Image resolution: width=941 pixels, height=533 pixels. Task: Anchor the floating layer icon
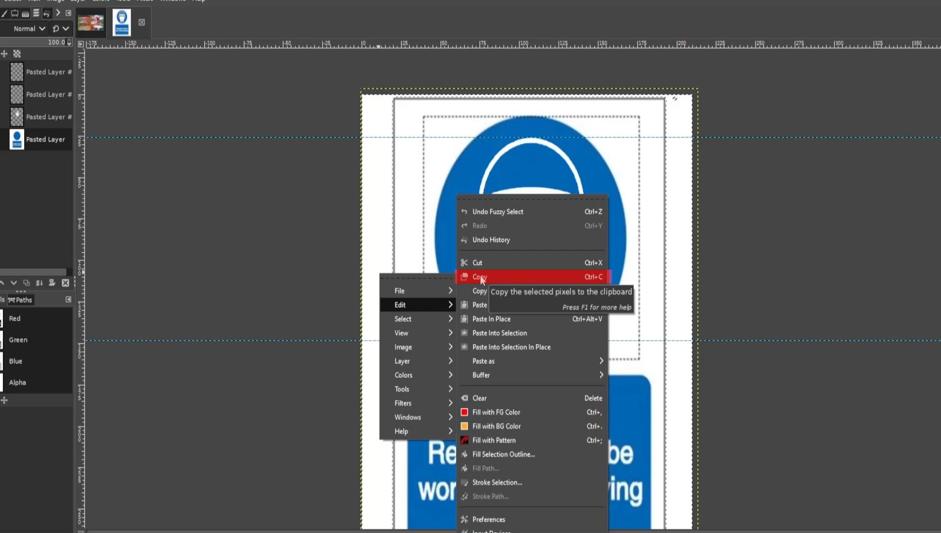(52, 283)
